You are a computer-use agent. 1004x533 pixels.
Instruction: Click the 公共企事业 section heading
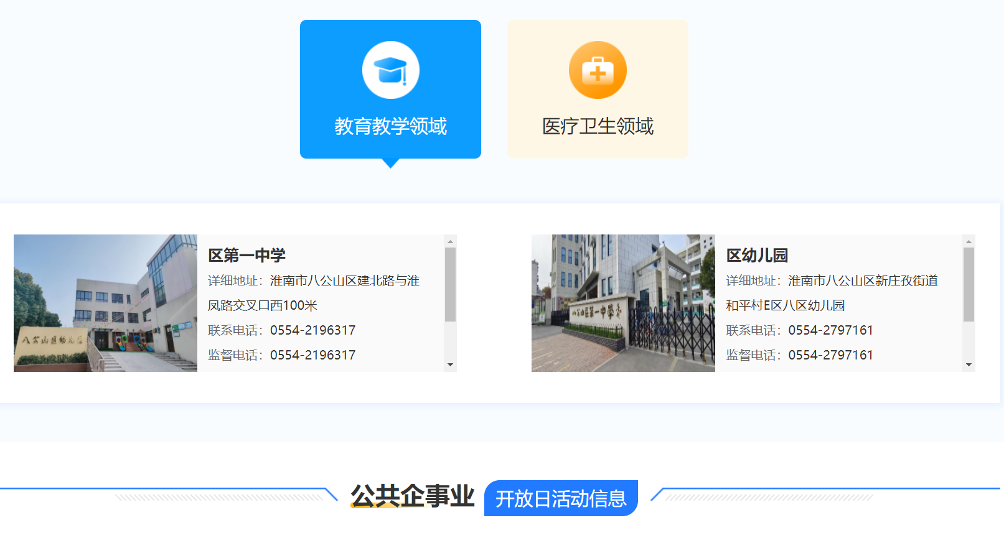(412, 496)
